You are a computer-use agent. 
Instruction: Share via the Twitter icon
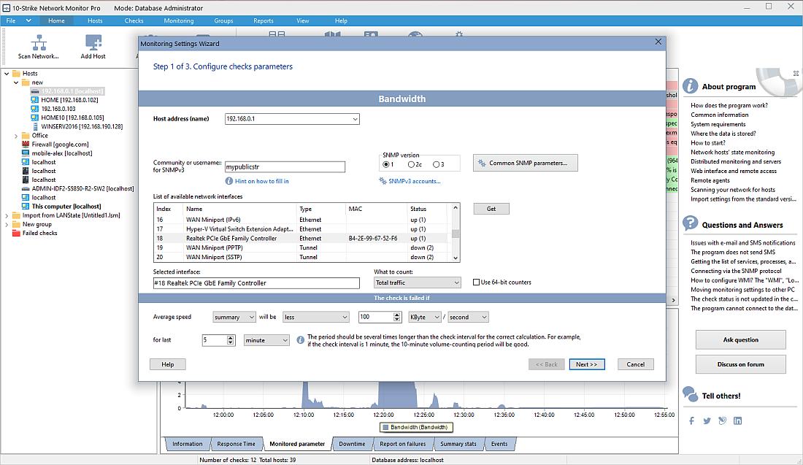point(707,420)
